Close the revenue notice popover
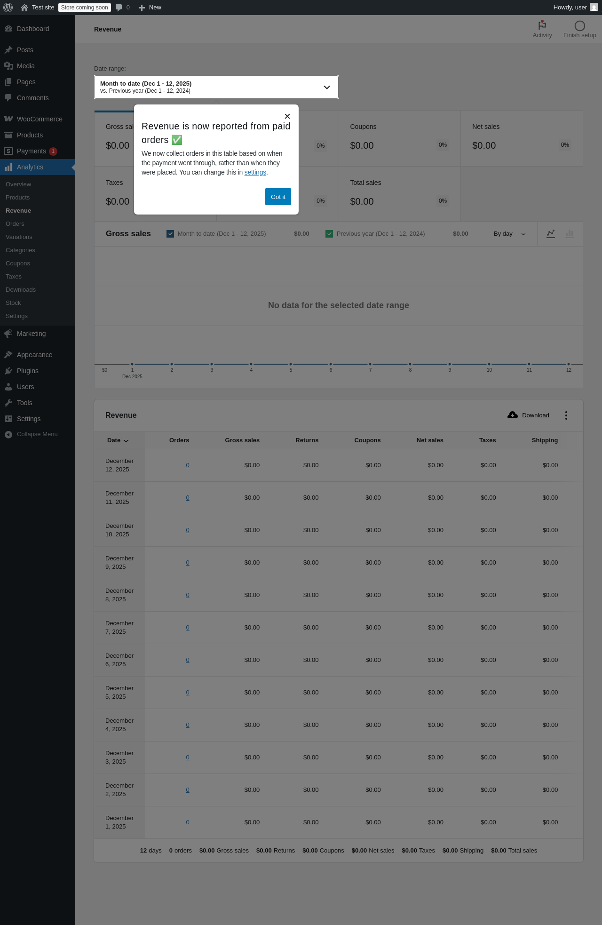The width and height of the screenshot is (602, 925). pos(287,116)
